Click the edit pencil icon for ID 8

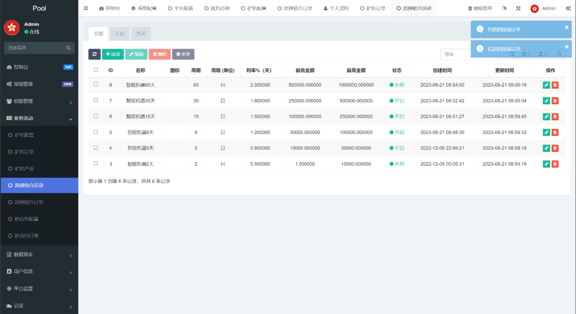pos(546,85)
